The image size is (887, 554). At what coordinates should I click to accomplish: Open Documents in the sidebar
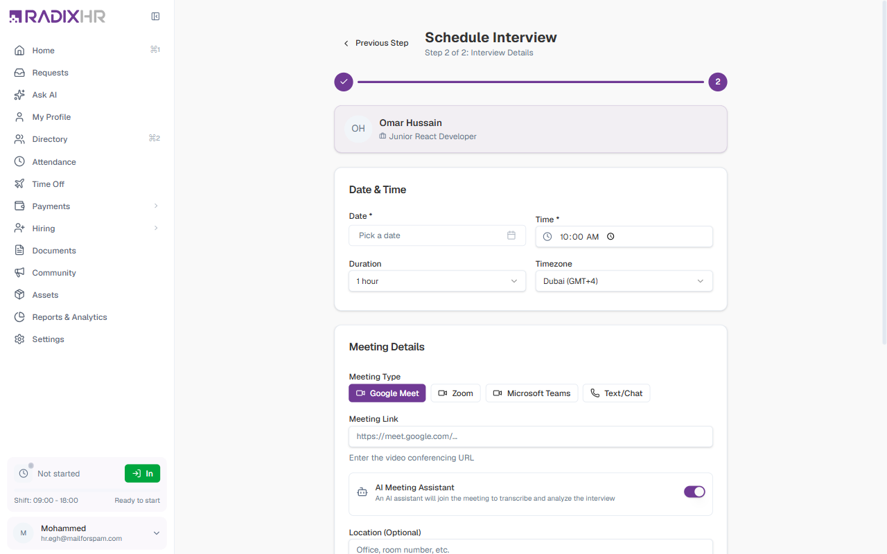(x=87, y=251)
